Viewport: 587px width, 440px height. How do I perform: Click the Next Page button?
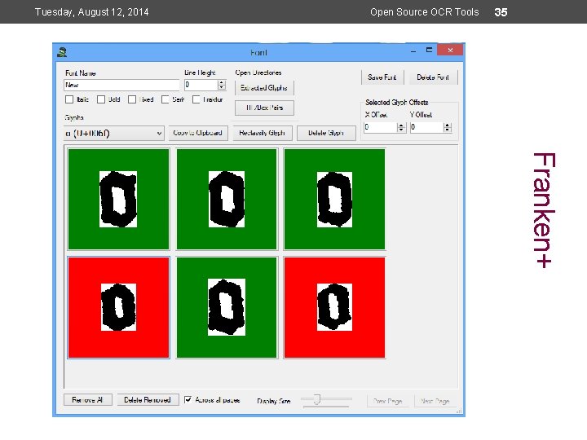click(x=435, y=401)
